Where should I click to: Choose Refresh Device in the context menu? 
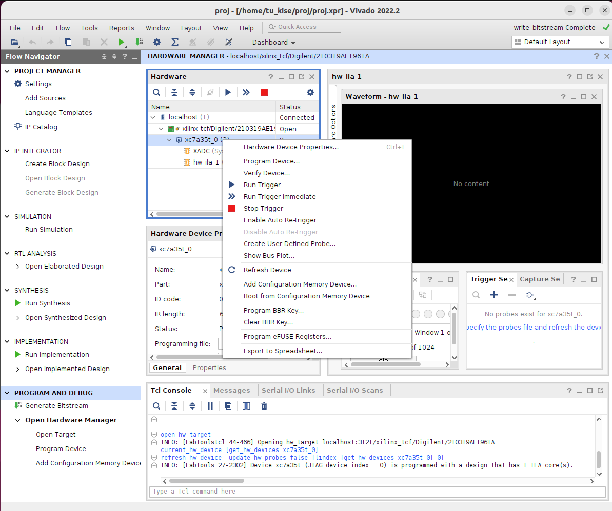pyautogui.click(x=267, y=270)
